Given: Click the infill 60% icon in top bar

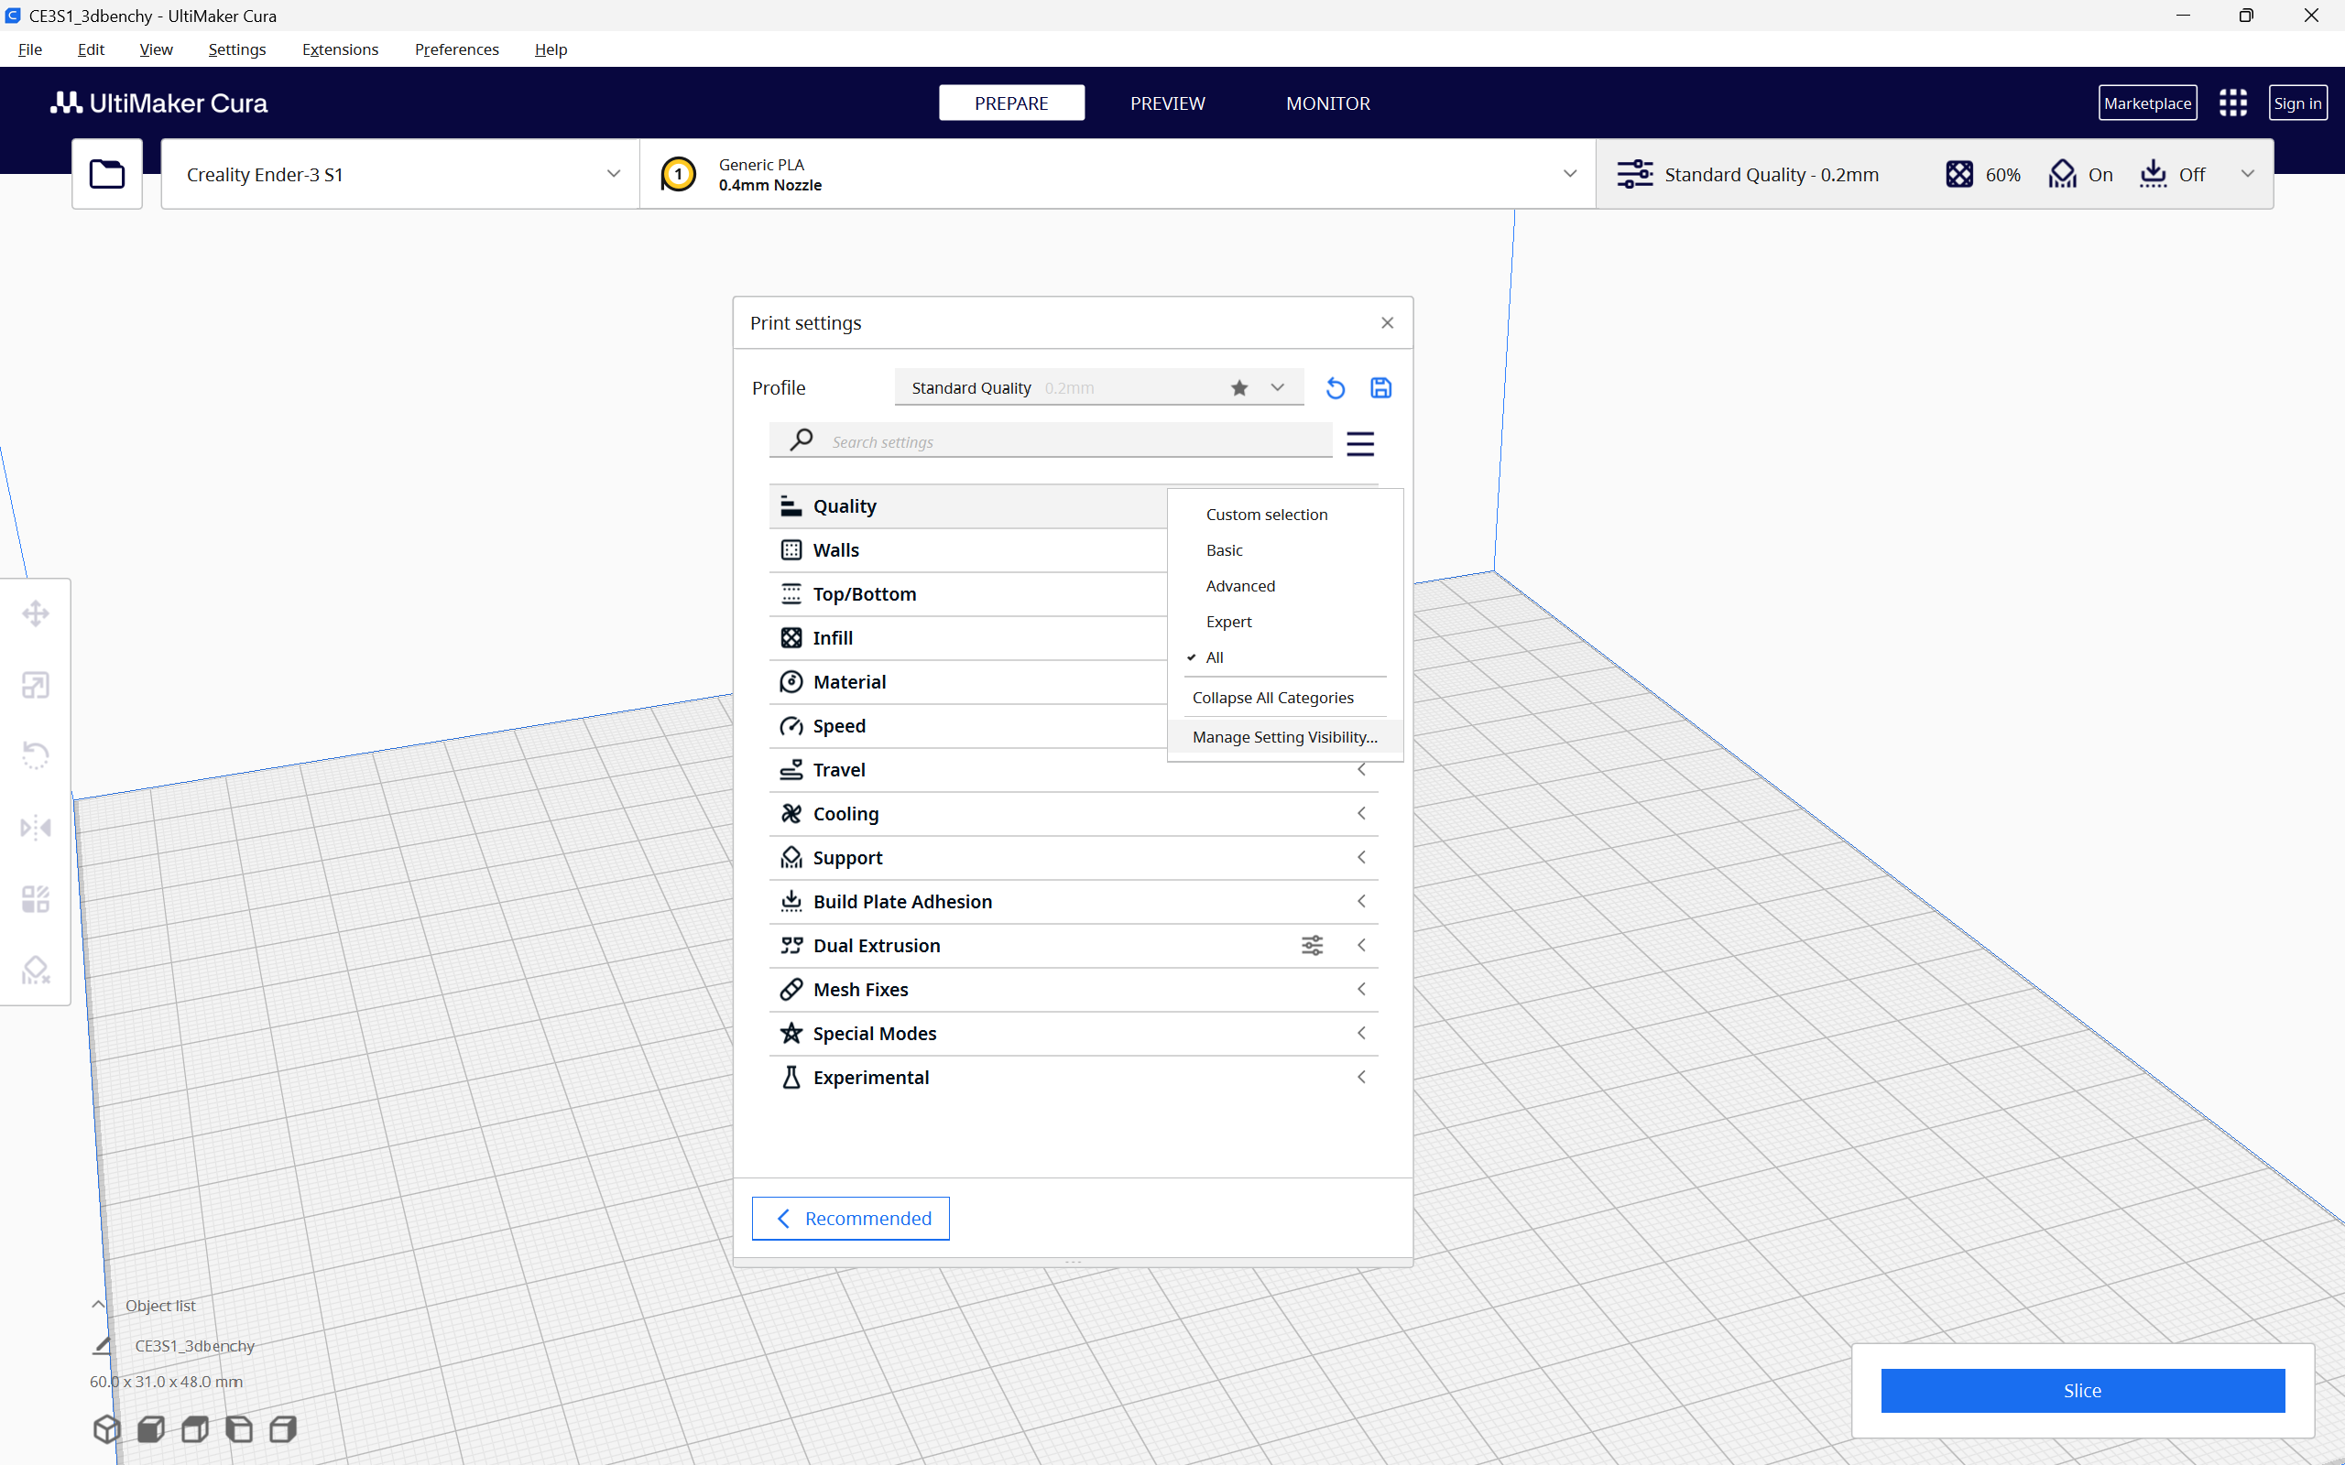Looking at the screenshot, I should point(1959,174).
